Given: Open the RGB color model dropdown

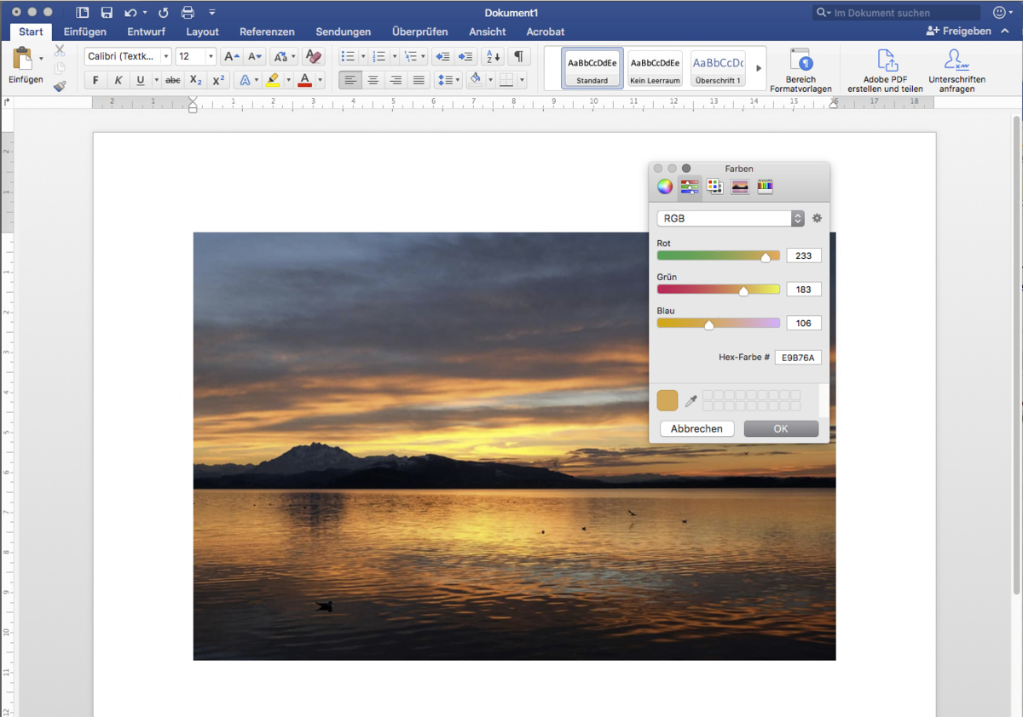Looking at the screenshot, I should (730, 218).
